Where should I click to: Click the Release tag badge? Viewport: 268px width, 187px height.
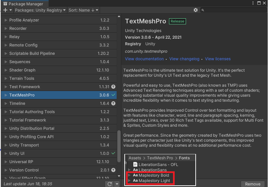click(x=177, y=21)
